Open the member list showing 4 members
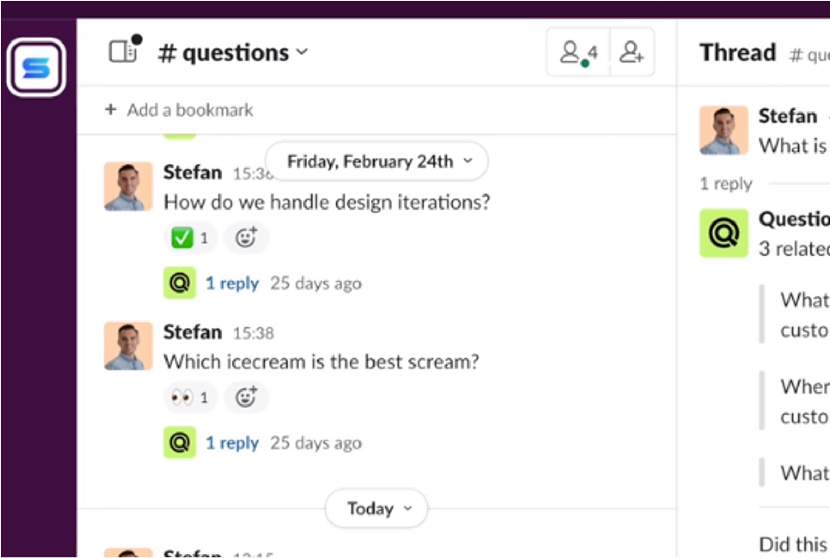The image size is (830, 558). click(578, 52)
